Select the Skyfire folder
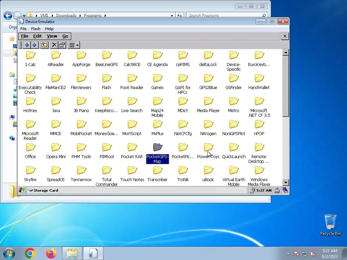347x260 pixels. point(30,174)
